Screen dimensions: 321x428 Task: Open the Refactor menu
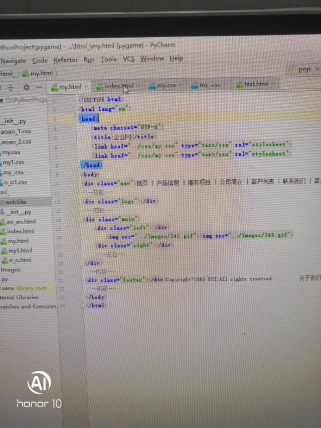pos(66,60)
